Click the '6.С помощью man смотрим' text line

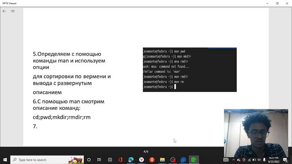click(x=68, y=102)
